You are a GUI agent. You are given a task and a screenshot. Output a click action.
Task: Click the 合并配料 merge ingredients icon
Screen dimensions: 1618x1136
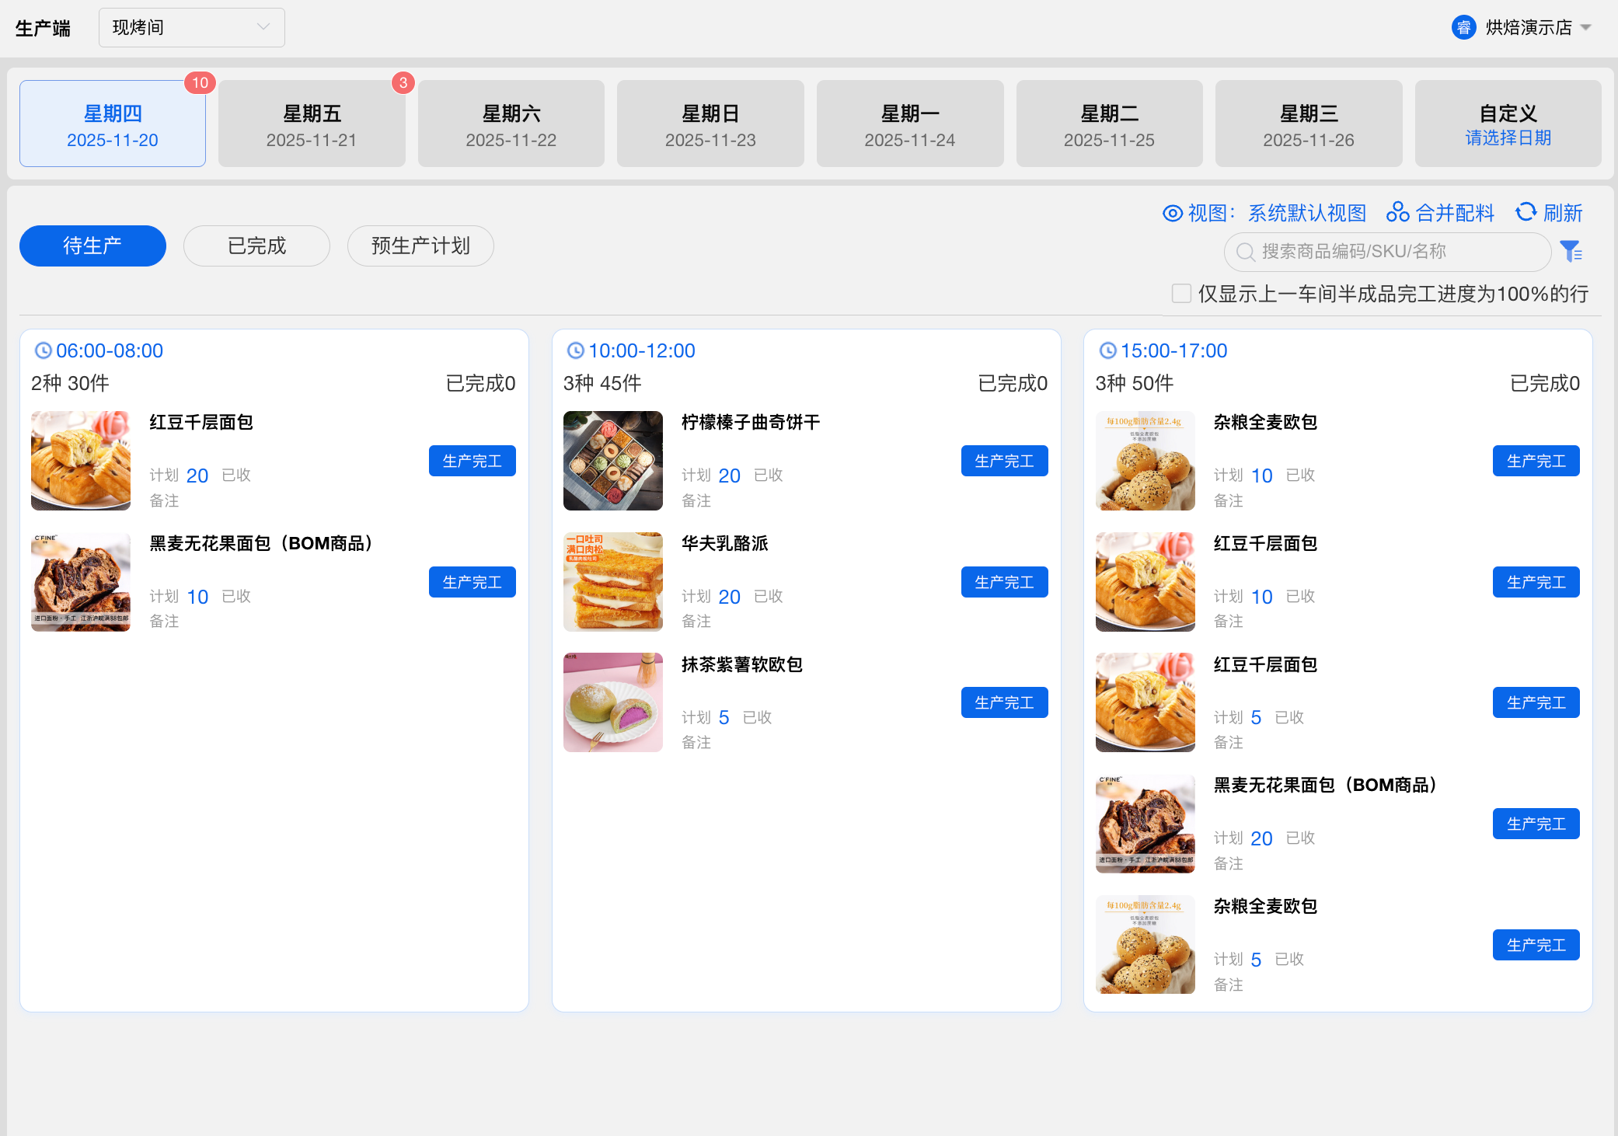pos(1397,212)
